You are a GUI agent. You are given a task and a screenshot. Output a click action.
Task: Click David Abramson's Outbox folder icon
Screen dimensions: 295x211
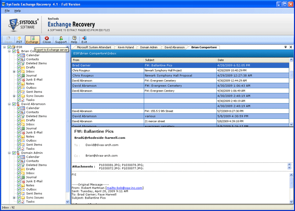(23, 141)
